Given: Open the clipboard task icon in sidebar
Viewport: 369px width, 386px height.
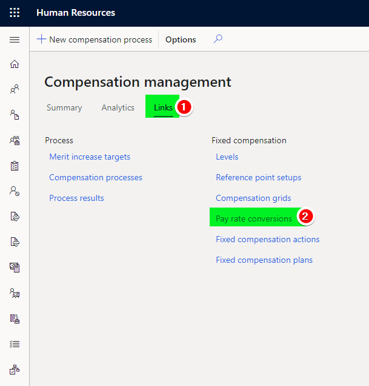Looking at the screenshot, I should click(x=15, y=166).
